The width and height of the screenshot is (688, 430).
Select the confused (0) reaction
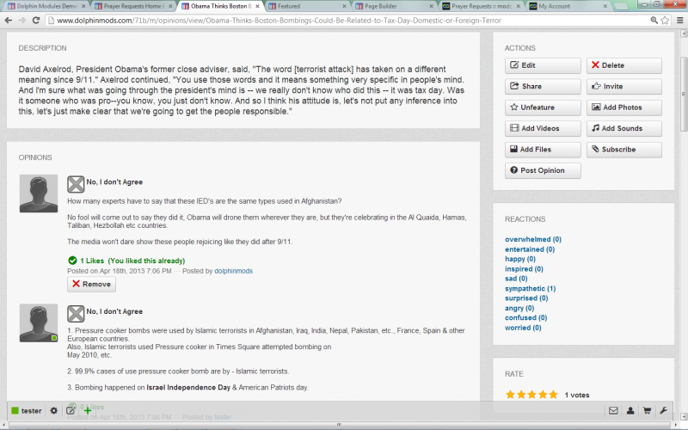tap(525, 317)
